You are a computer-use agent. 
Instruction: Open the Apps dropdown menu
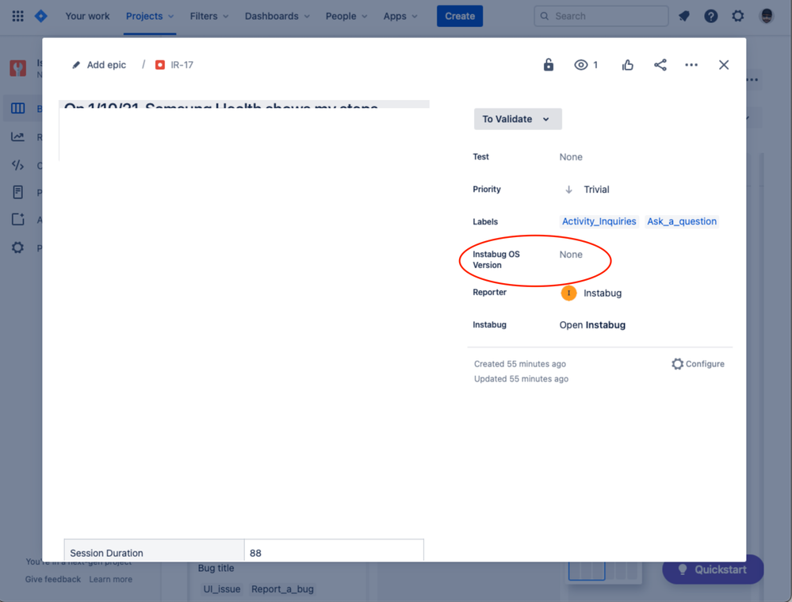400,16
